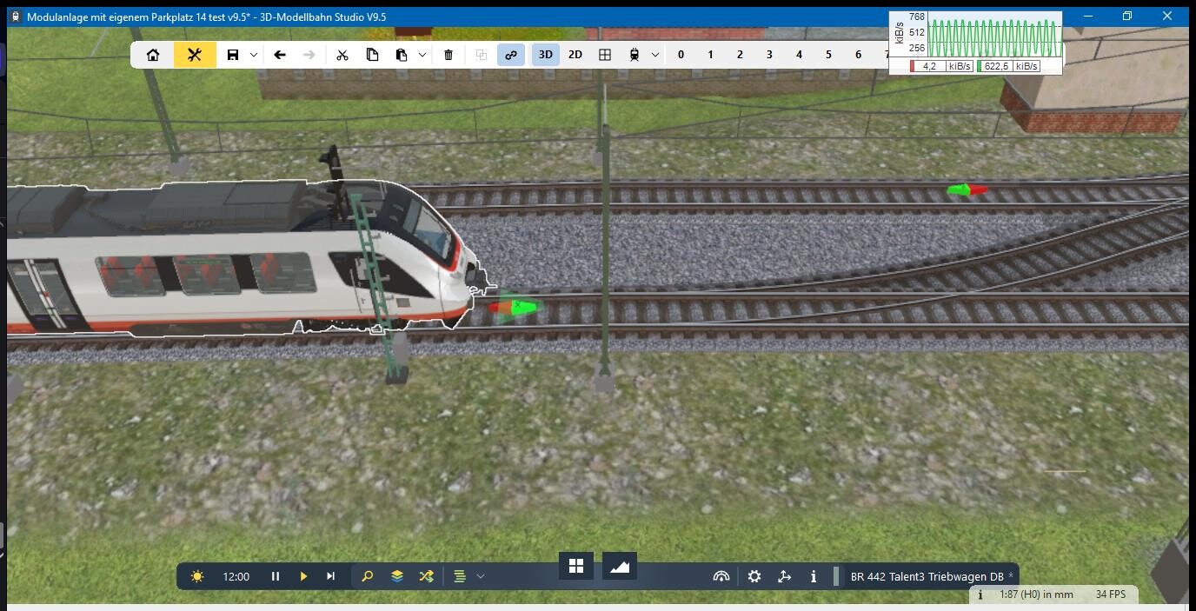Toggle the grid display icon
The image size is (1196, 611).
point(605,55)
